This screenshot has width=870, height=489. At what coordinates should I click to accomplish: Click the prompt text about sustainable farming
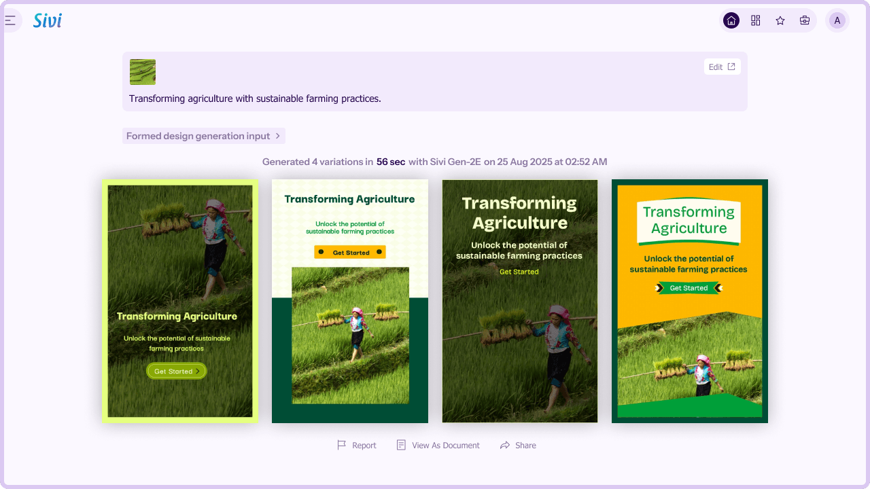coord(255,98)
